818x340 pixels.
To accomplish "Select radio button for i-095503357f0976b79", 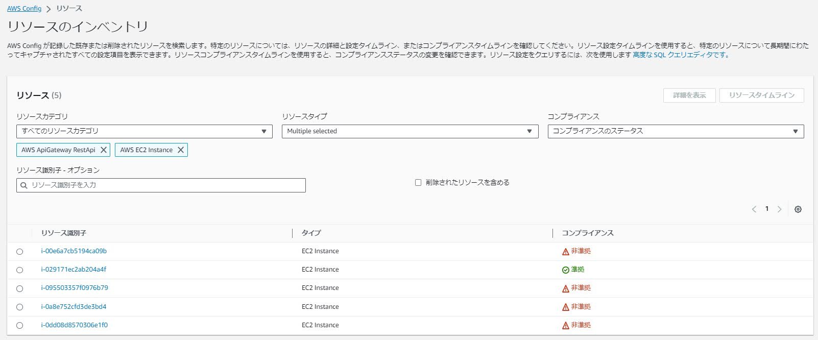I will pyautogui.click(x=19, y=288).
